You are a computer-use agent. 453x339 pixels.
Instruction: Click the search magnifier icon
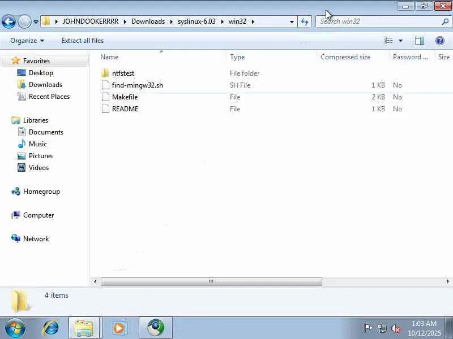pos(445,21)
